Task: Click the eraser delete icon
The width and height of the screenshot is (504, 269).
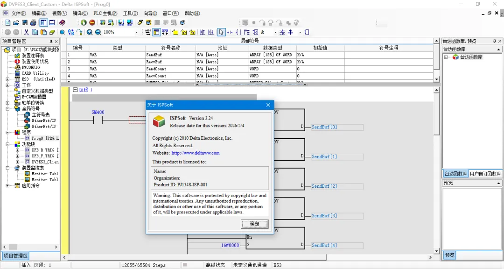Action: pyautogui.click(x=52, y=32)
